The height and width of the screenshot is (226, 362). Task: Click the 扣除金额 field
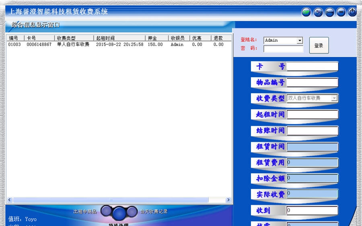(313, 178)
